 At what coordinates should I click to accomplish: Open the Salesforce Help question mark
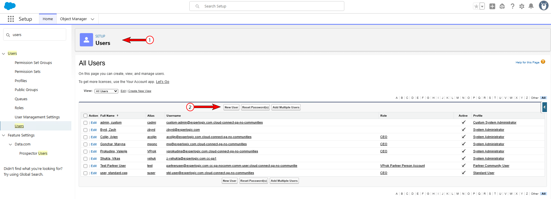coord(512,6)
